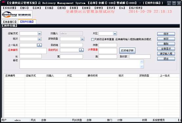Toggle 只修改运单和重量 checkbox

click(x=93, y=40)
